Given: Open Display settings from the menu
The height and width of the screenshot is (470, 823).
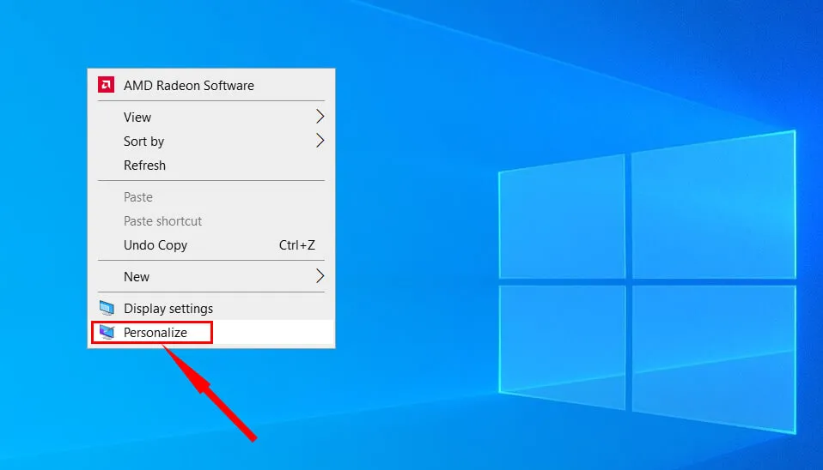Looking at the screenshot, I should [168, 309].
